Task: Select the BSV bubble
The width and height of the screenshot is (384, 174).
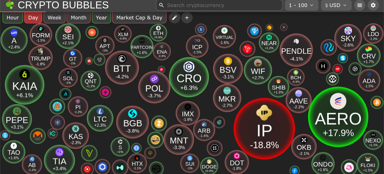Action: [x=228, y=69]
